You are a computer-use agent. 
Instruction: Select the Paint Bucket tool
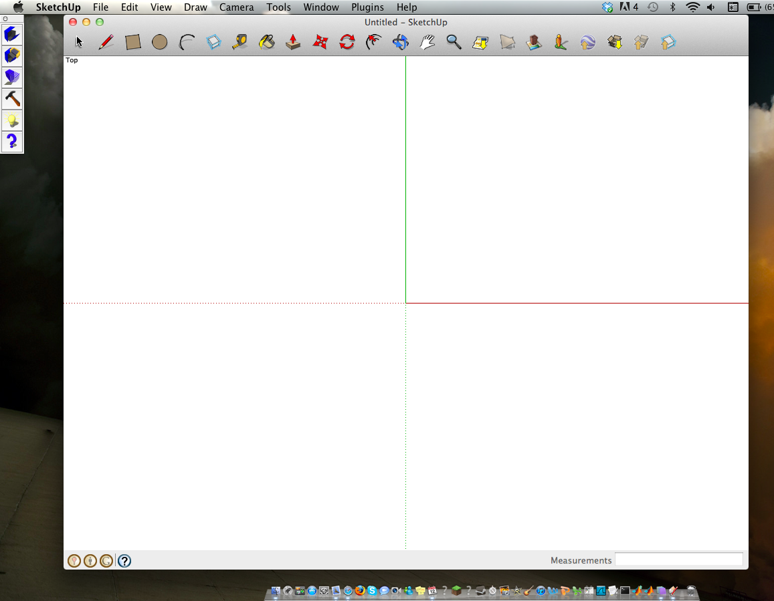(x=266, y=42)
